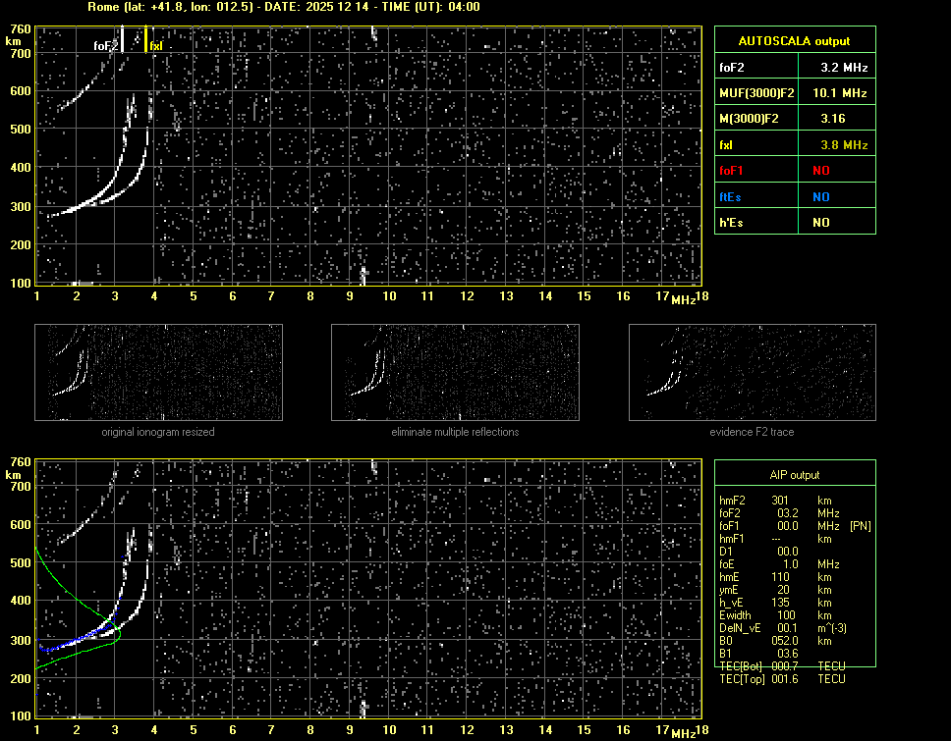Click the foF2 yellow marker on top ionogram
Image resolution: width=951 pixels, height=741 pixels.
[123, 39]
